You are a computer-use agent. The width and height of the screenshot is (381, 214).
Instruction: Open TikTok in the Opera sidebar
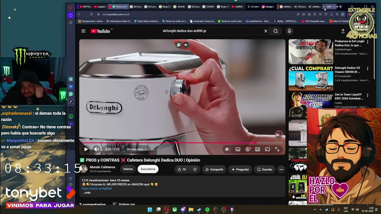point(71,101)
